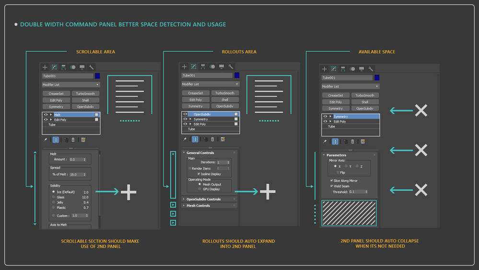Remove modifier trash icon in Scrollable Area panel
This screenshot has height=270, width=479.
click(73, 140)
